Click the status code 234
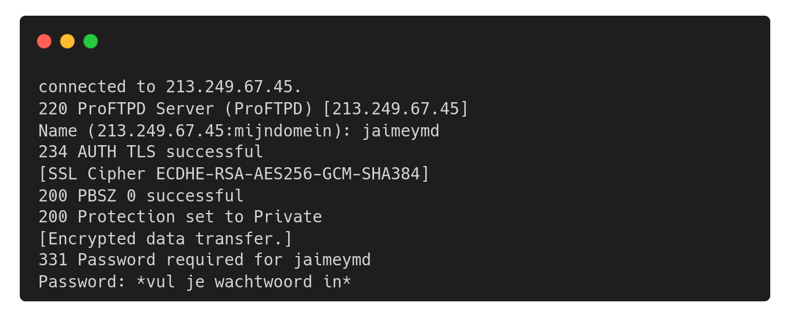790x317 pixels. [53, 152]
